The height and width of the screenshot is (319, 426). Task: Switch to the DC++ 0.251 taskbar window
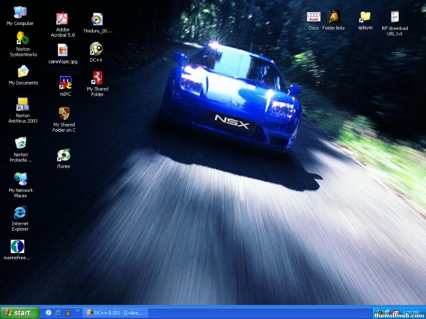coord(115,313)
